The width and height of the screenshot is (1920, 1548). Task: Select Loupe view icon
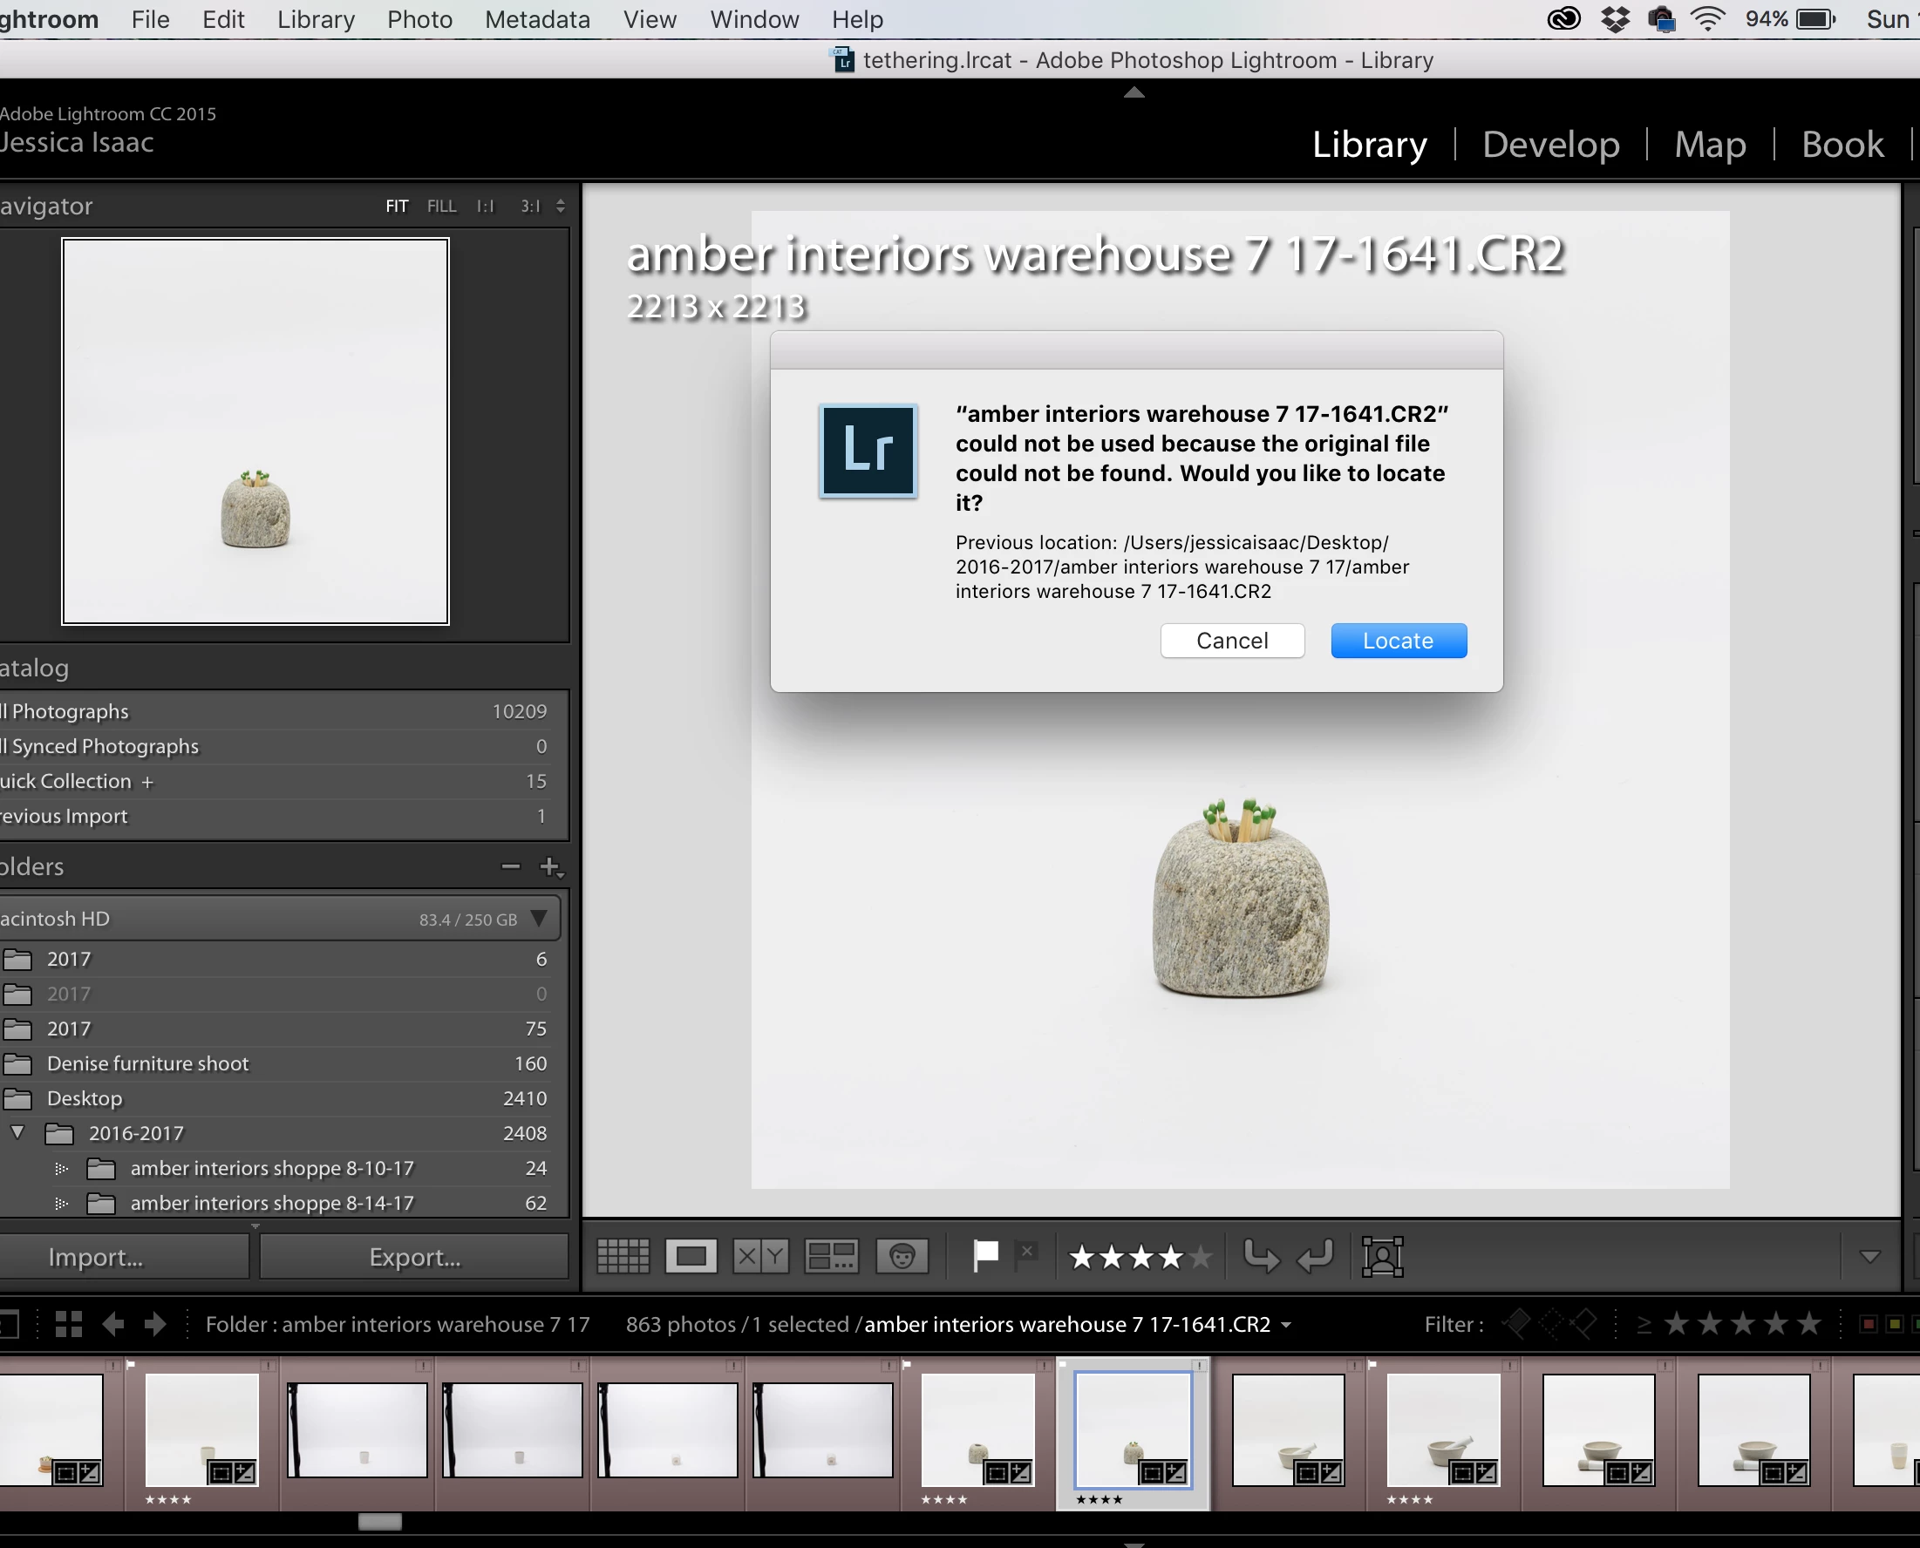pyautogui.click(x=691, y=1256)
